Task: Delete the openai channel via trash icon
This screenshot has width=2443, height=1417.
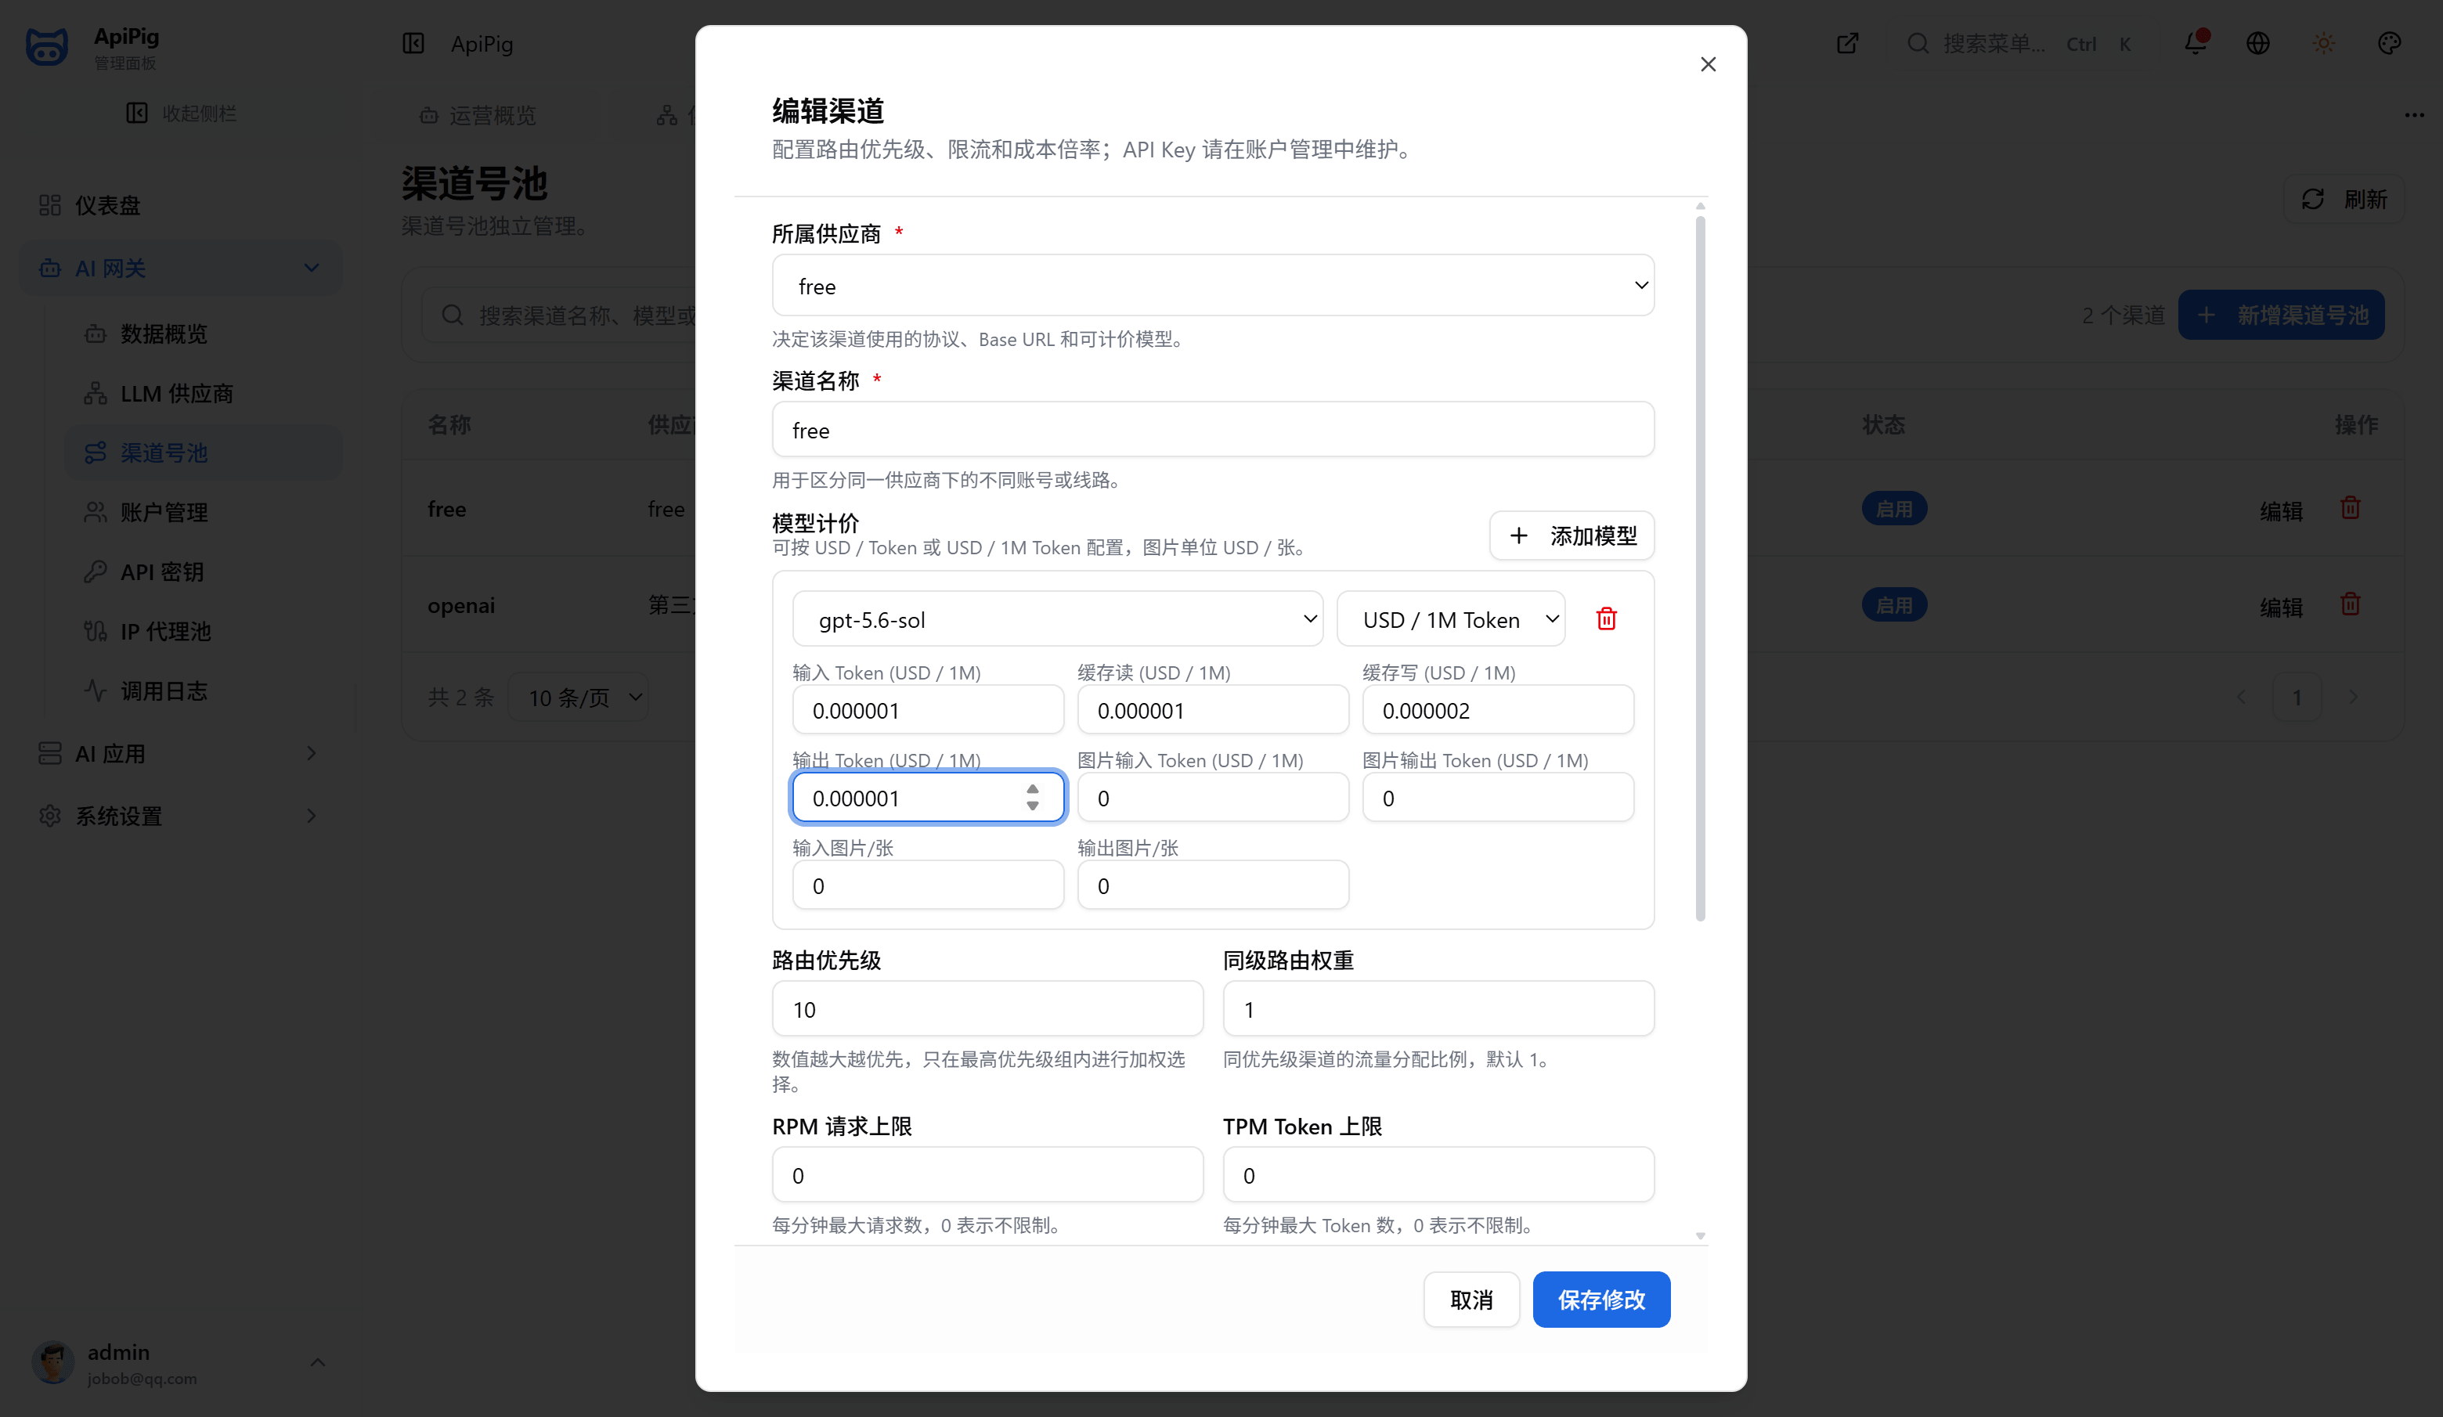Action: [2350, 604]
